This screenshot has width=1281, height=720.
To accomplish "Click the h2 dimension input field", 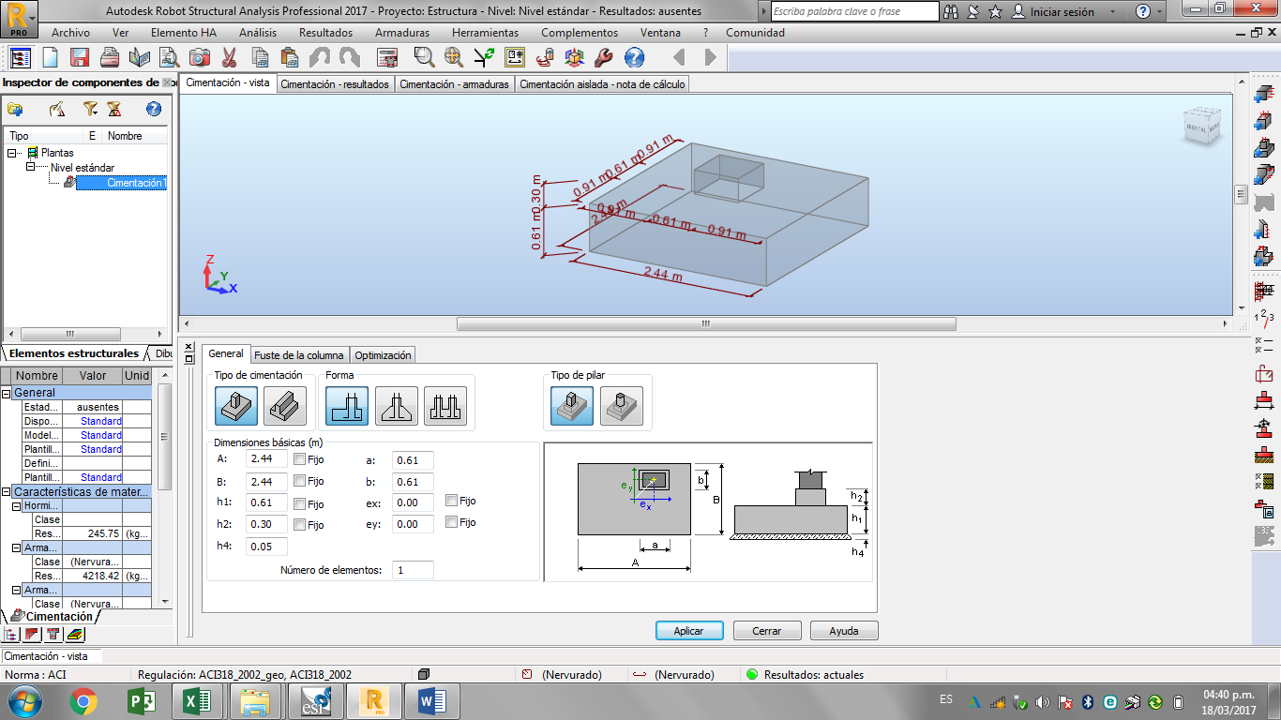I will click(x=266, y=525).
